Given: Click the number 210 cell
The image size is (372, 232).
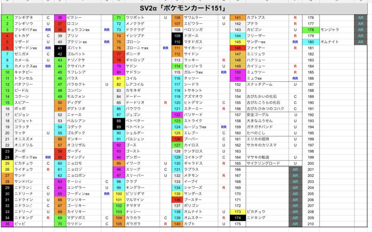Looking at the screenshot, I should [x=311, y=224].
